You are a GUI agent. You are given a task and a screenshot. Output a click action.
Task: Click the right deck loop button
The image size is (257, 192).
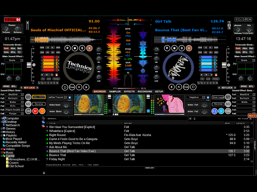[215, 79]
